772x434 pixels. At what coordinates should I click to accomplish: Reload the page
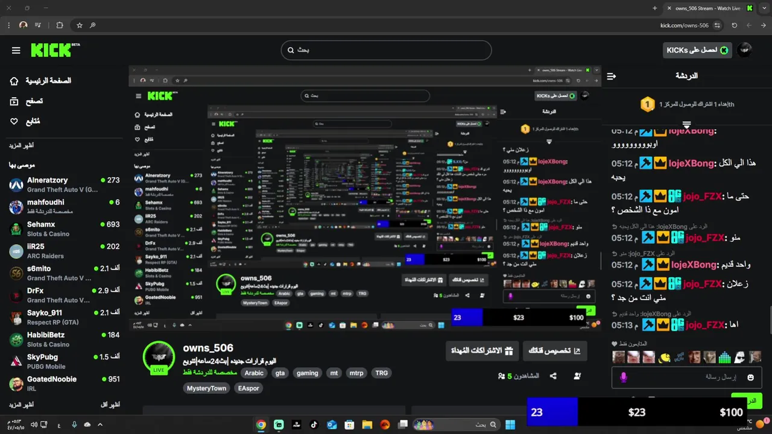click(734, 25)
